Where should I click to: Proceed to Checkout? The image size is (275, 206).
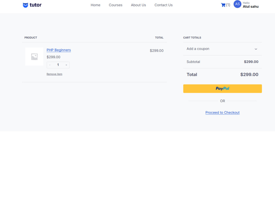click(x=222, y=112)
